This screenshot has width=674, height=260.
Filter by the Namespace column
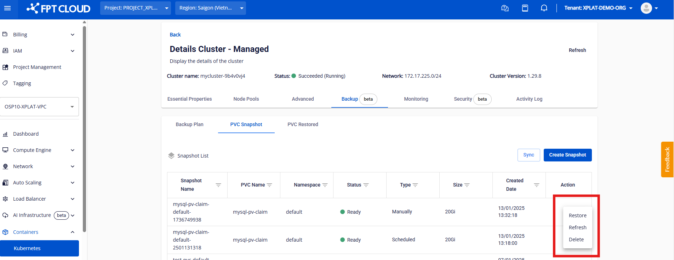pyautogui.click(x=325, y=185)
